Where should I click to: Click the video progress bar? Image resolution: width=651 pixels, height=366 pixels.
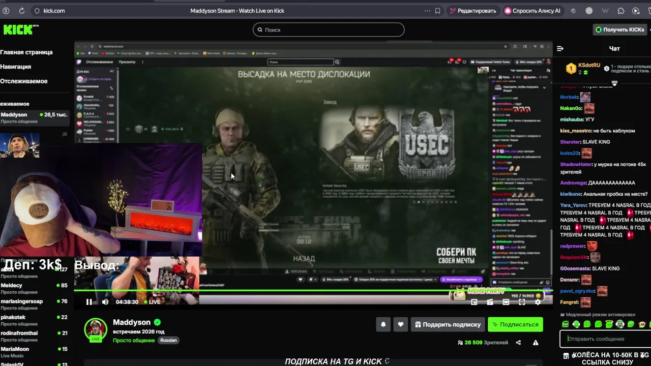point(313,291)
